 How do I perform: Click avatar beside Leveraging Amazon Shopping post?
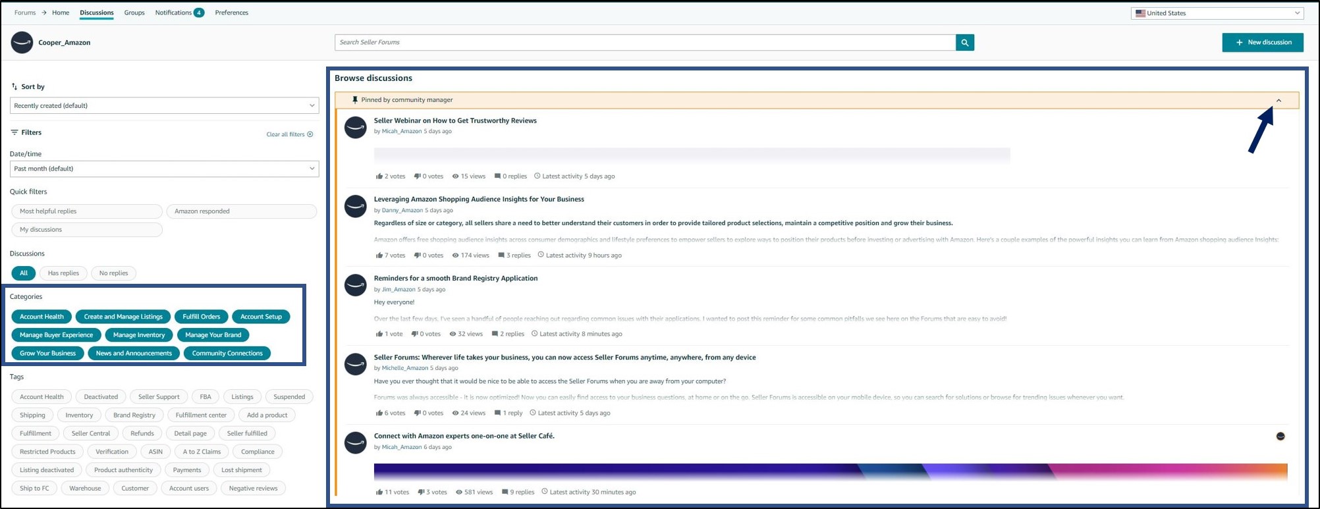pos(356,206)
